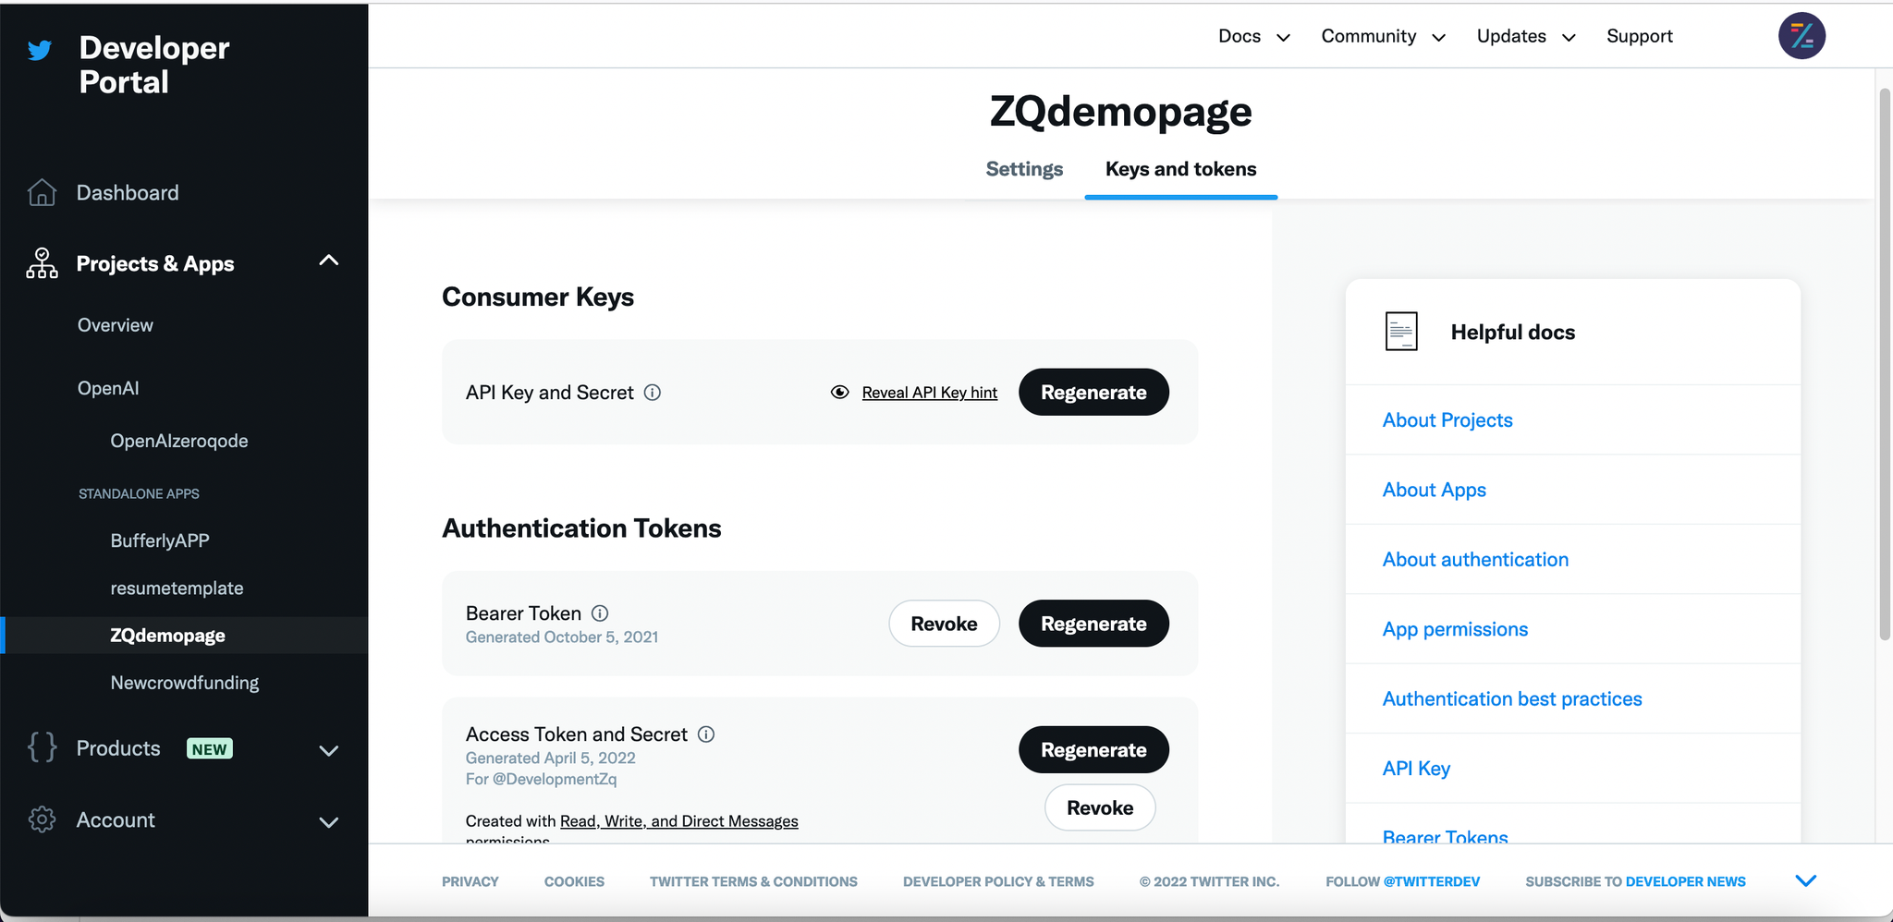Select ZQdemopage in the sidebar

(x=167, y=636)
